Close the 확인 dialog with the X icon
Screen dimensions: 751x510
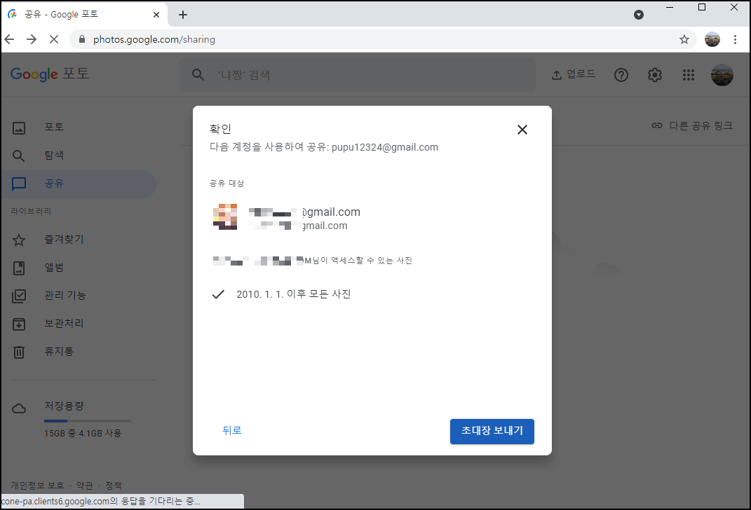(522, 130)
